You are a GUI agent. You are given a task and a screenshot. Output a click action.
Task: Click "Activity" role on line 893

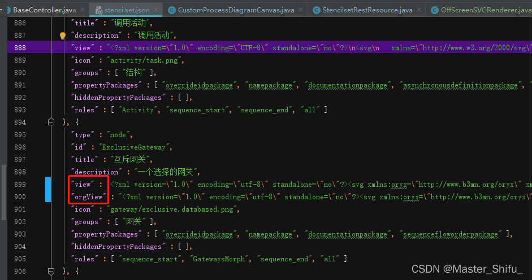[138, 110]
